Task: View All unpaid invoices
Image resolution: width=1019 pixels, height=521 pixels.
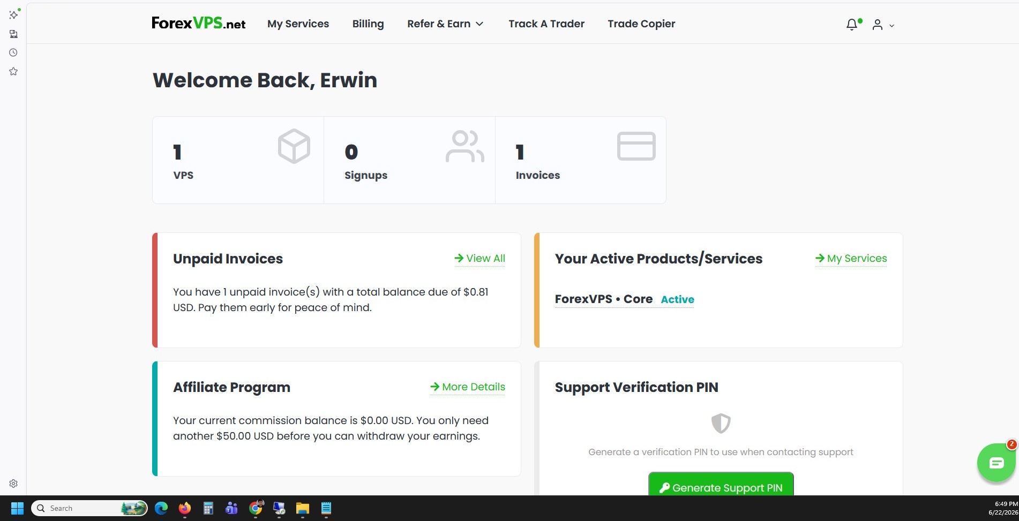Action: tap(480, 258)
